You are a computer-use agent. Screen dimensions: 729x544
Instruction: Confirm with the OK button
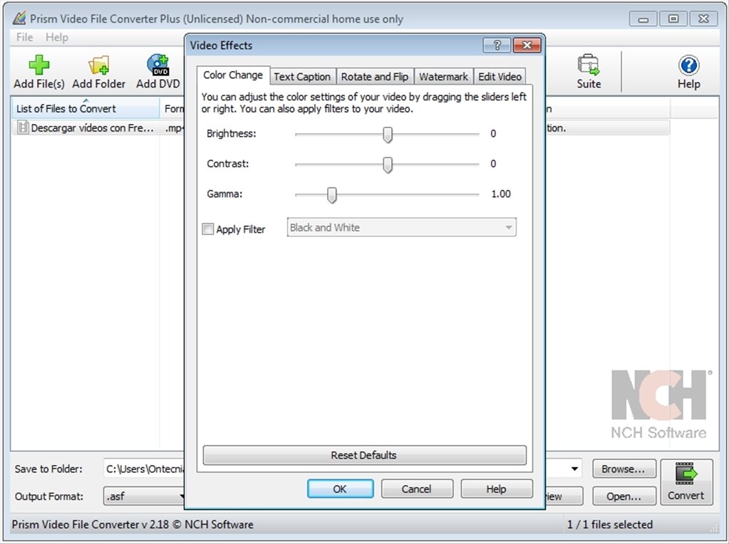tap(340, 488)
